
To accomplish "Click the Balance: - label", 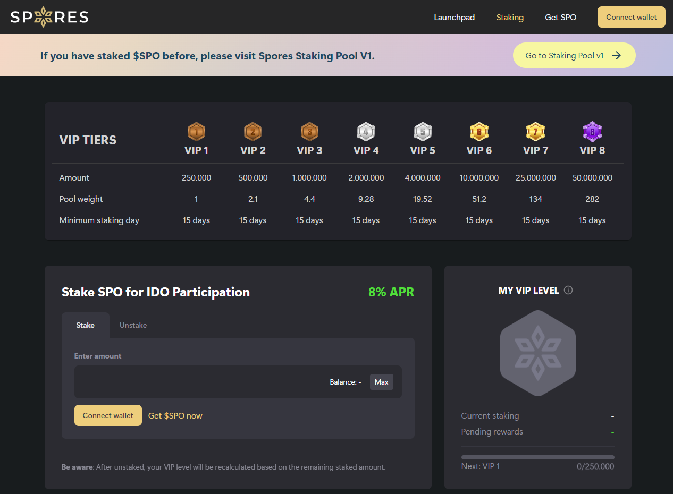I will (x=346, y=382).
